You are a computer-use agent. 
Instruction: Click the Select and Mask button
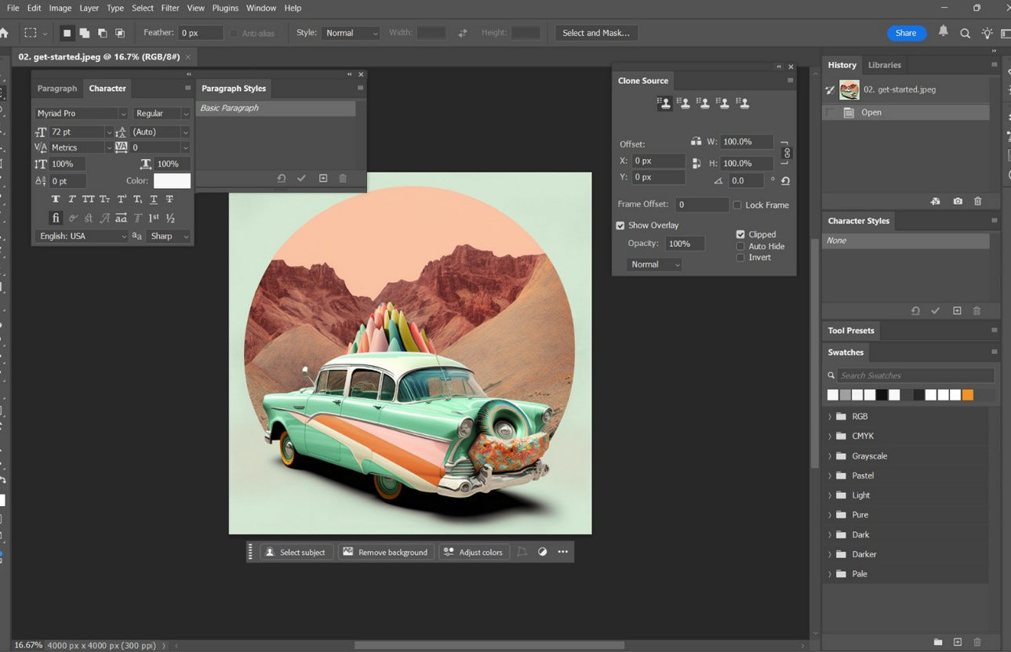[595, 32]
